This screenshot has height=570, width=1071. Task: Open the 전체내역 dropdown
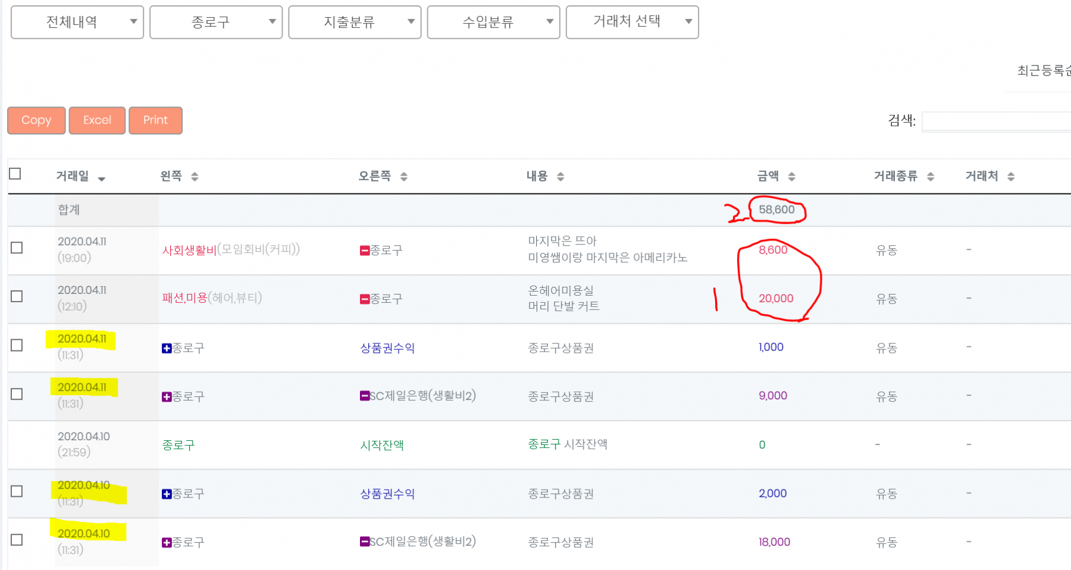click(x=77, y=23)
